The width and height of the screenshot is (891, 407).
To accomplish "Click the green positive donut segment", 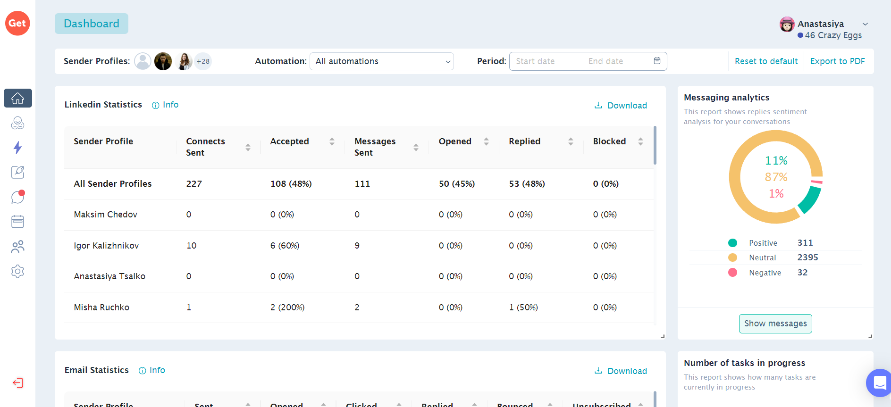I will pyautogui.click(x=811, y=200).
